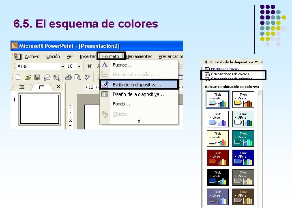This screenshot has width=292, height=219.
Task: Apply the pale yellow color scheme
Action: click(218, 139)
